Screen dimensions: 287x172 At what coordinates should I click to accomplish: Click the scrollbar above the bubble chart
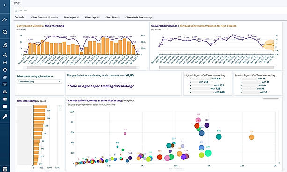[x=270, y=99]
